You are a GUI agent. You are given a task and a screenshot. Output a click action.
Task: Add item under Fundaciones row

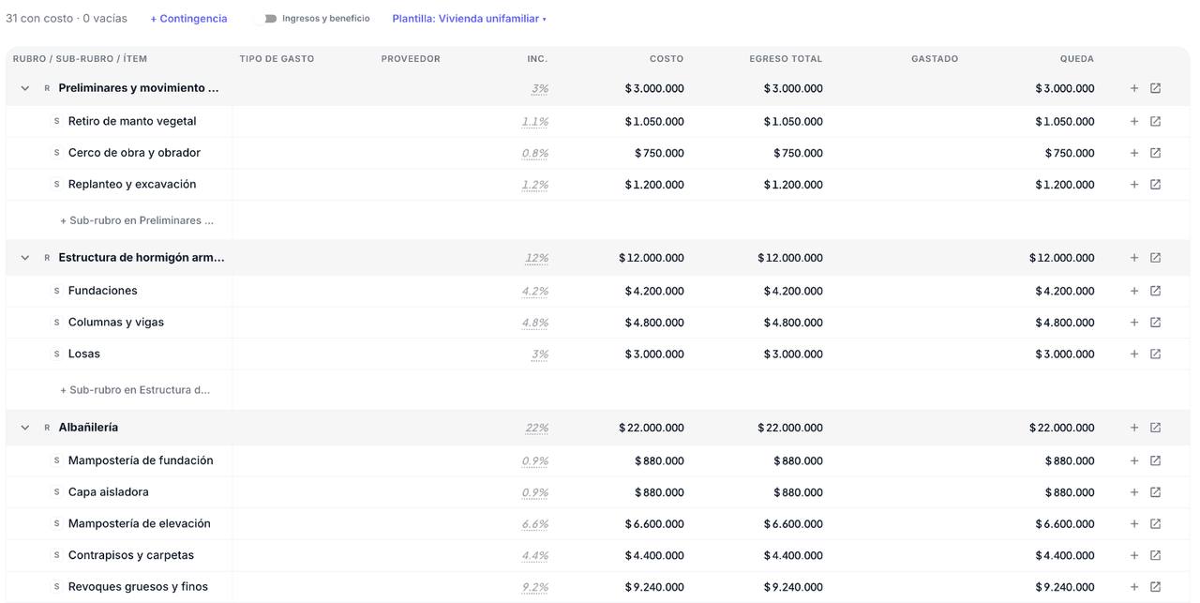(1133, 291)
